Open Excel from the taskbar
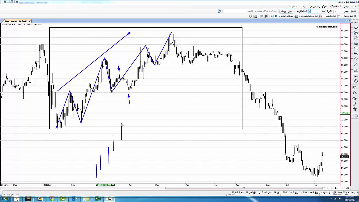Image resolution: width=359 pixels, height=202 pixels. (98, 199)
